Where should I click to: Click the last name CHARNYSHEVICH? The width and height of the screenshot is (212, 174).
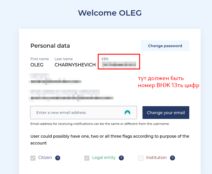(x=75, y=65)
